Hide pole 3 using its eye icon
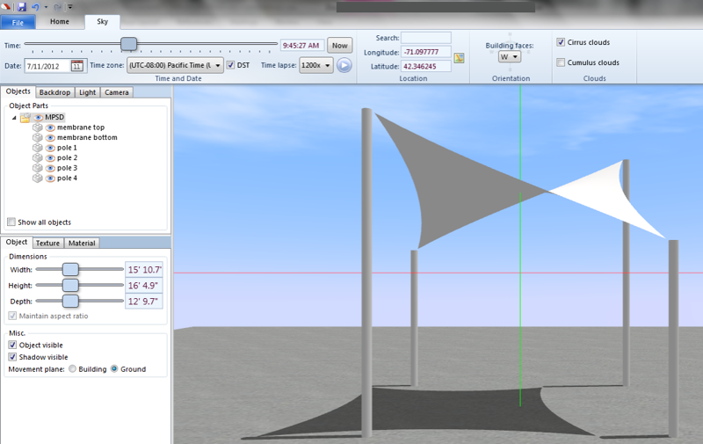This screenshot has width=703, height=444. pyautogui.click(x=50, y=168)
